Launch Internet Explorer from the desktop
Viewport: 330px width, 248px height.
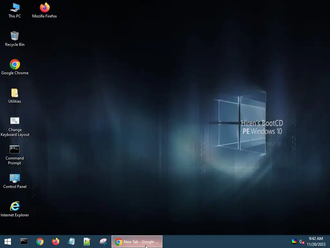(x=15, y=209)
